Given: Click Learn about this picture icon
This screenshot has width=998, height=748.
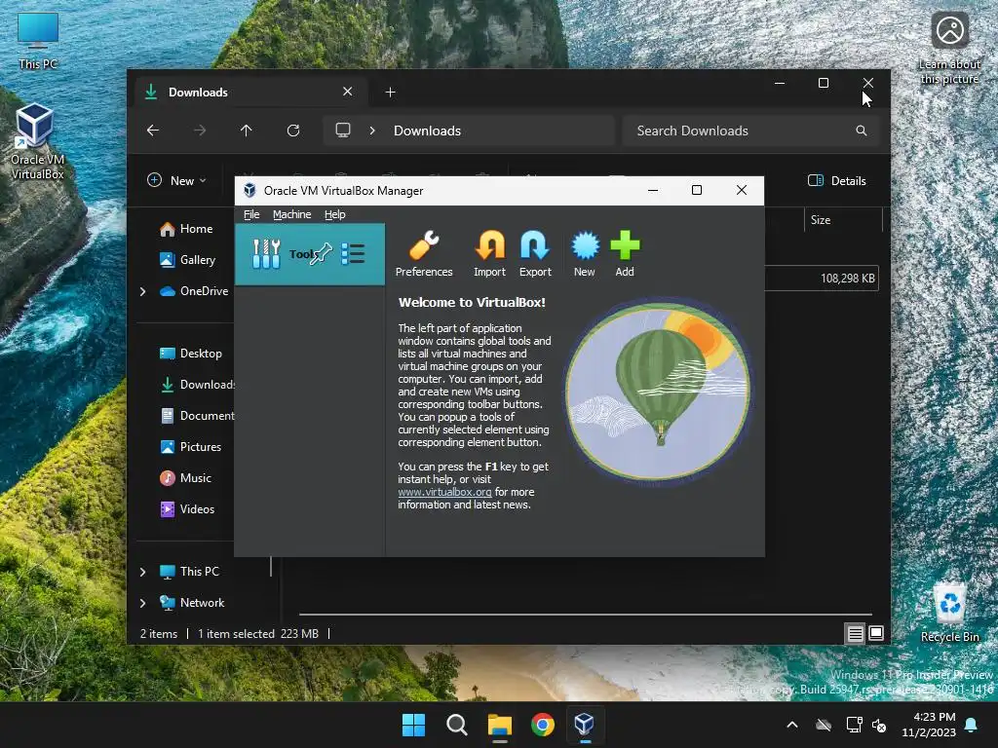Looking at the screenshot, I should [x=949, y=49].
